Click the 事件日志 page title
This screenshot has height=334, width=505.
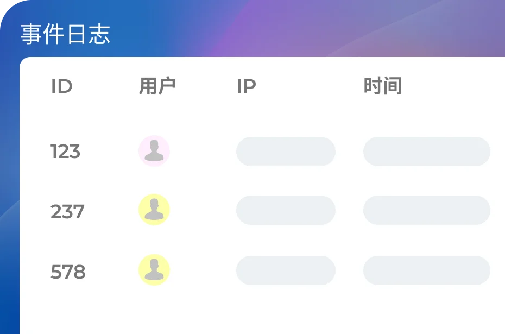pos(65,35)
